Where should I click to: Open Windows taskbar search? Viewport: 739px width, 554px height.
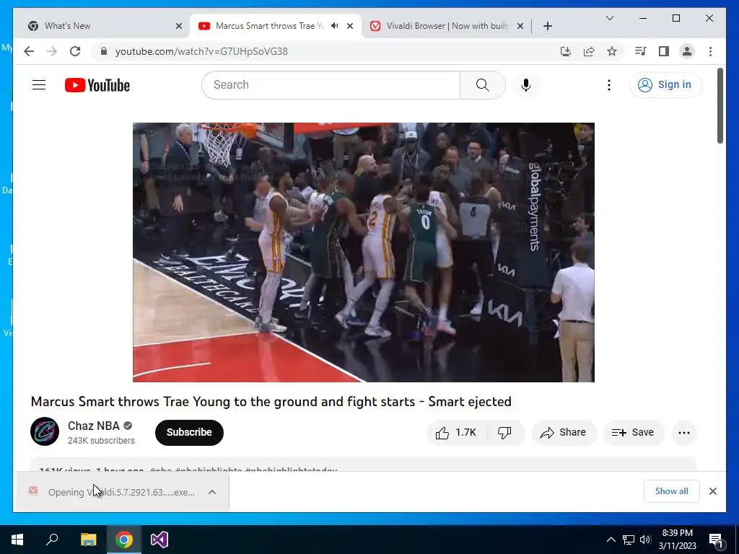[x=52, y=540]
